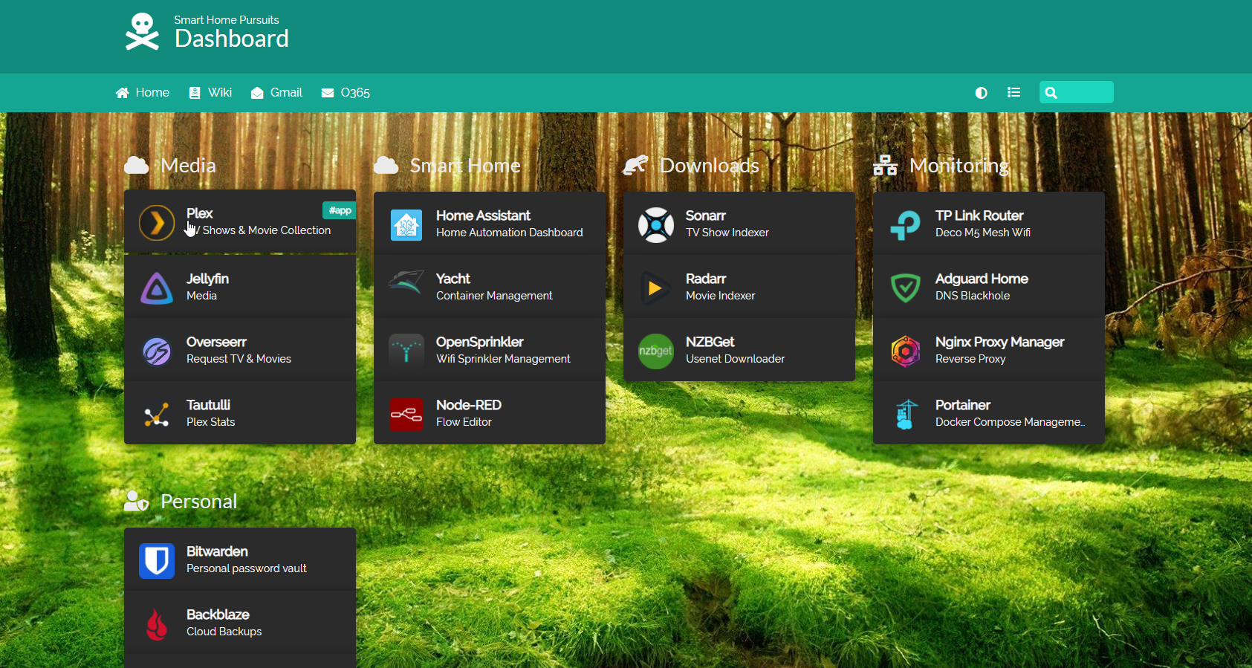
Task: Open the Home nav link
Action: click(x=143, y=93)
